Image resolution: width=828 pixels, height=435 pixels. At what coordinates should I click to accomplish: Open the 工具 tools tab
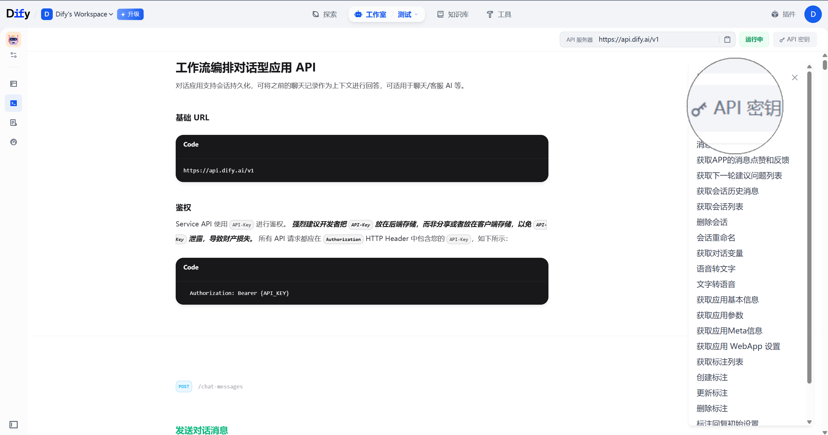(499, 14)
